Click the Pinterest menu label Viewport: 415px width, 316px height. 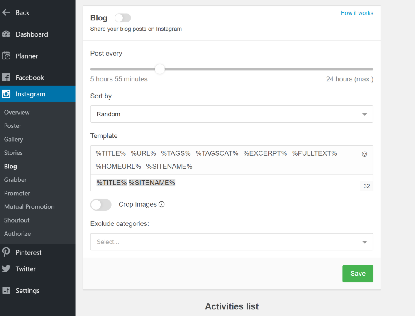(29, 252)
